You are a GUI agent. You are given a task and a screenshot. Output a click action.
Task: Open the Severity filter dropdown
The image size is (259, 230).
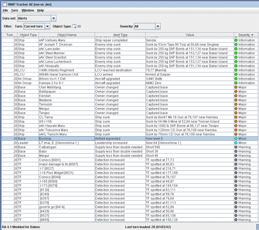(x=158, y=26)
